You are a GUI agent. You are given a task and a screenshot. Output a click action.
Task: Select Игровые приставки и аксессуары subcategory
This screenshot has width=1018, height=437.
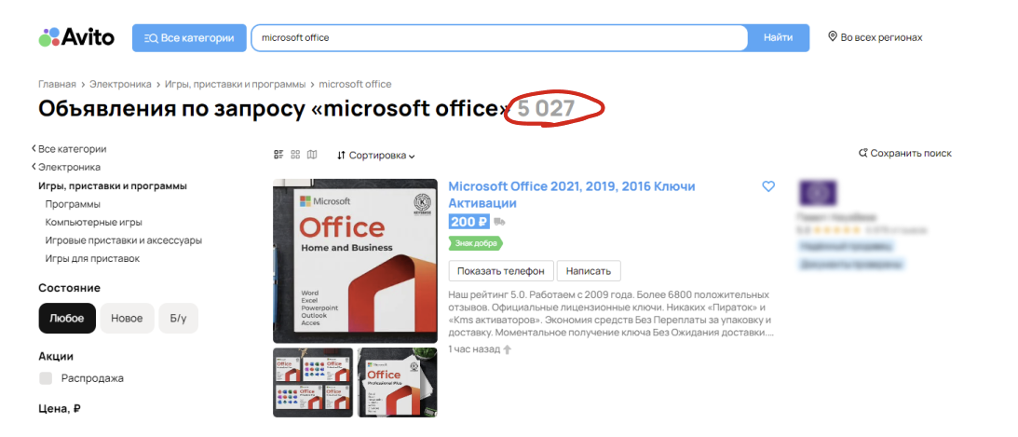pos(123,240)
